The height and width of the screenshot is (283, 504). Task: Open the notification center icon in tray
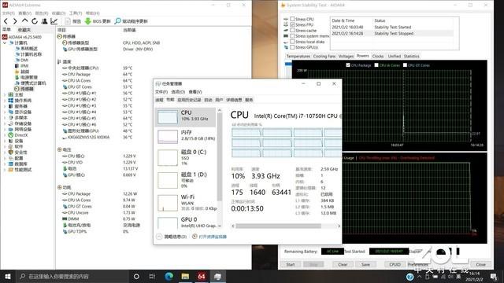point(494,276)
